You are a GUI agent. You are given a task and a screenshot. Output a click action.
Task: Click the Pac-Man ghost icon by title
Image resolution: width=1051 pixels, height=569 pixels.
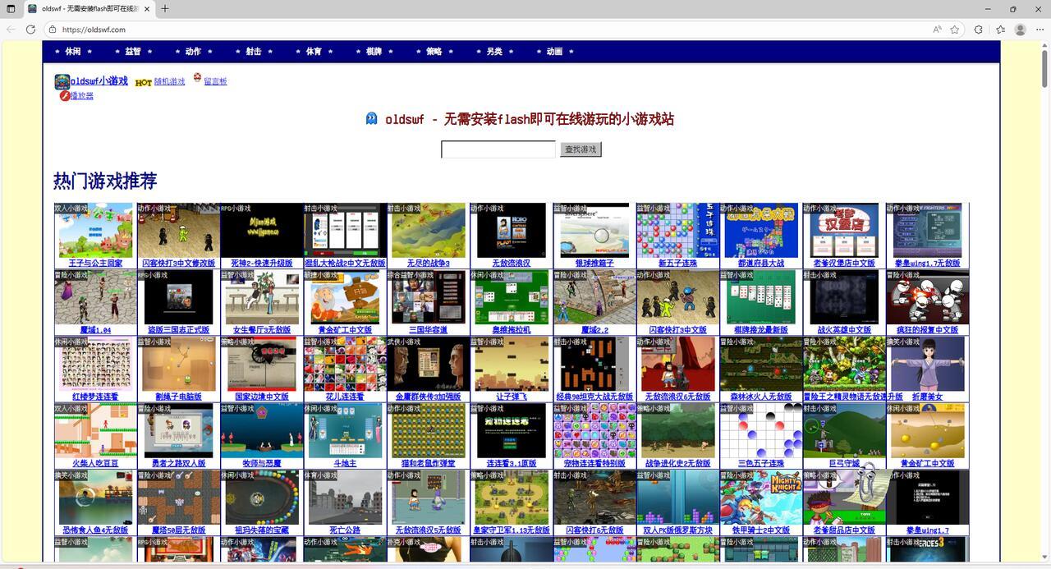[x=372, y=119]
